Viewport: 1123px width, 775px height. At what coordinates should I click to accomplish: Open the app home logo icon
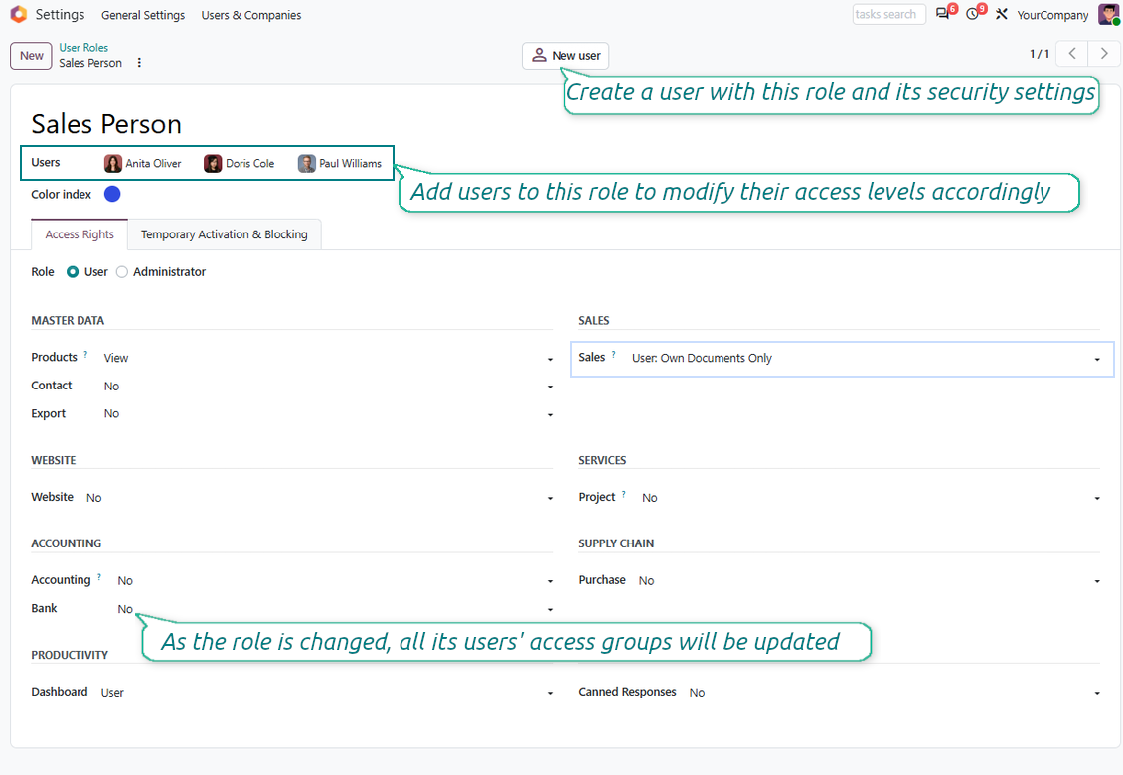pyautogui.click(x=19, y=14)
